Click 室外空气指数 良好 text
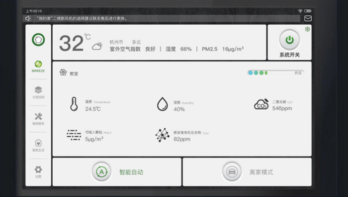The height and width of the screenshot is (197, 348). pos(133,49)
